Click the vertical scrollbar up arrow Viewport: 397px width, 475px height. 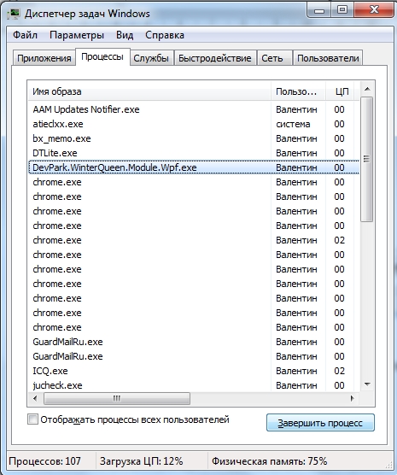coord(367,89)
